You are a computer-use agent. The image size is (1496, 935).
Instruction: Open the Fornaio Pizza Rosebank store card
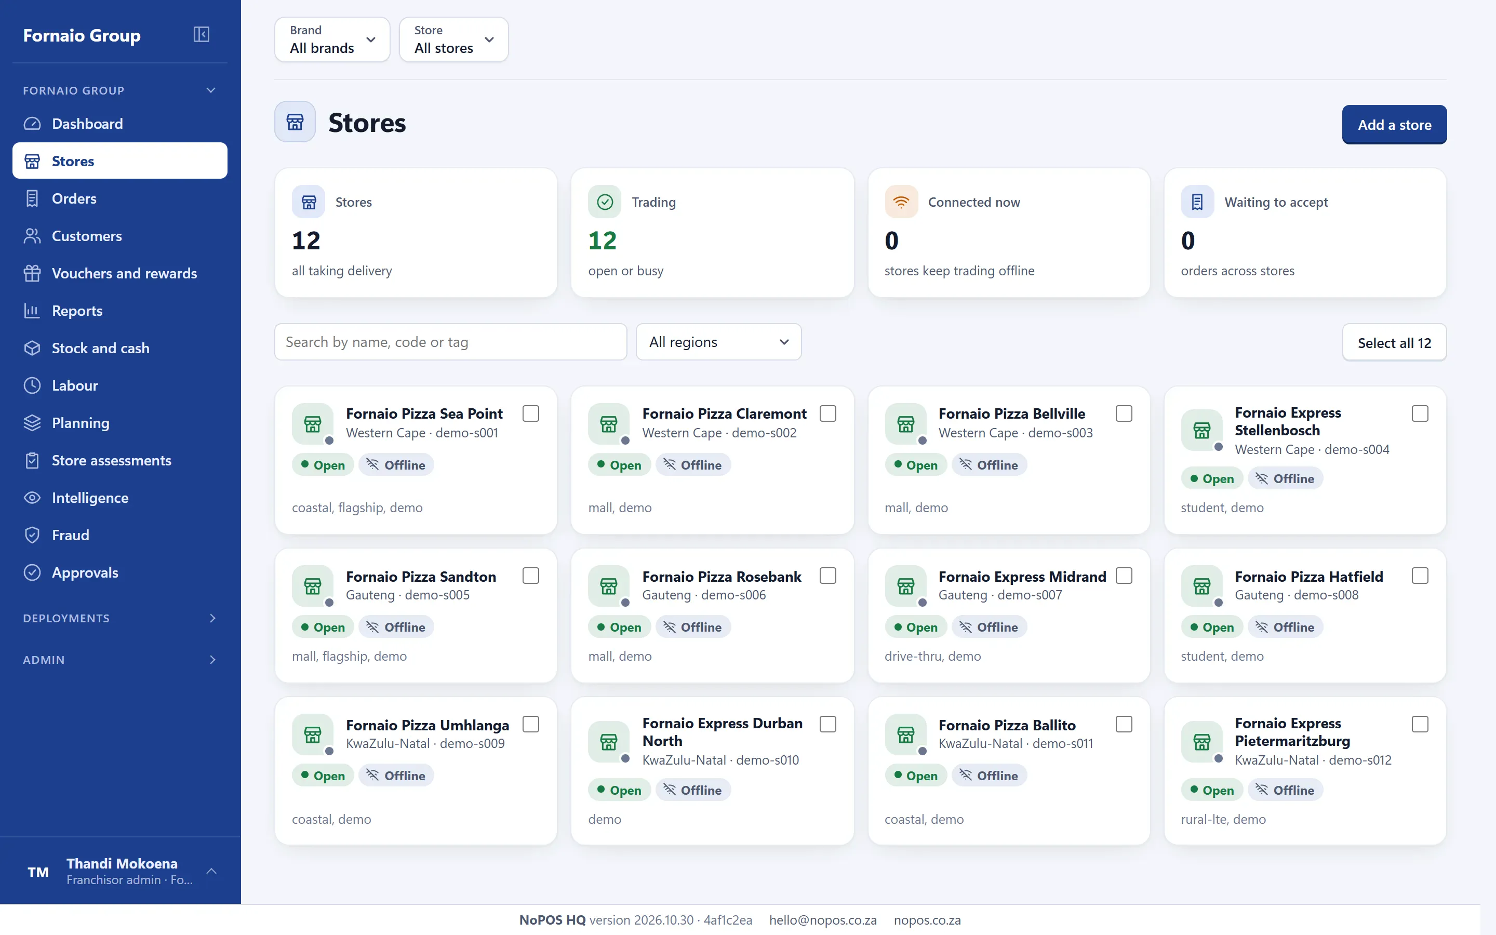[712, 616]
